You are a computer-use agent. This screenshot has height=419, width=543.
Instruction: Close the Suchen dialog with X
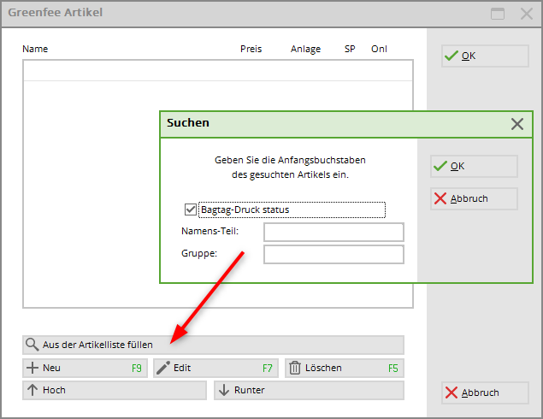516,123
